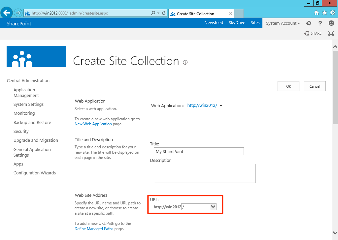Image resolution: width=338 pixels, height=240 pixels.
Task: Go forward with the browser forward arrow
Action: pyautogui.click(x=18, y=13)
